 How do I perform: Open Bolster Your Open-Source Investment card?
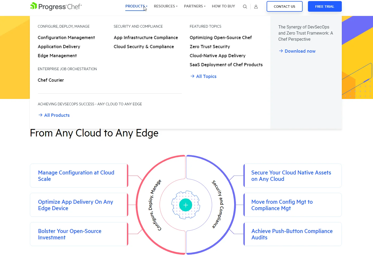pos(79,234)
